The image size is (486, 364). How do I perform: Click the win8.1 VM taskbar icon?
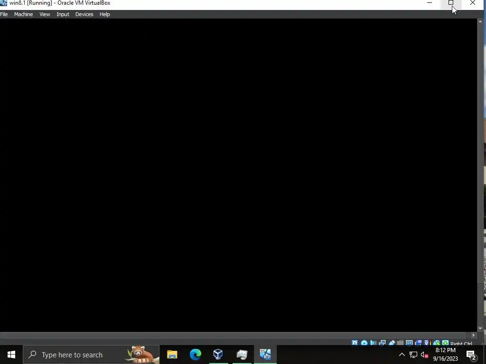pos(265,355)
